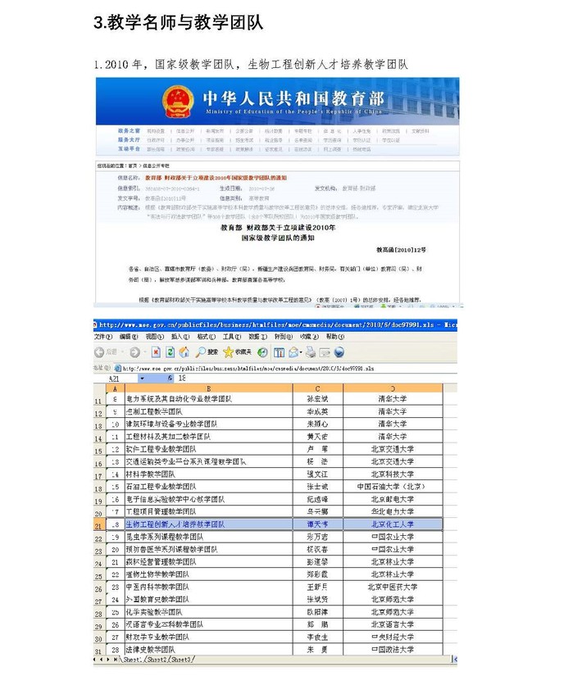The width and height of the screenshot is (573, 676).
Task: Click cell 北京中医药大学
Action: [393, 588]
